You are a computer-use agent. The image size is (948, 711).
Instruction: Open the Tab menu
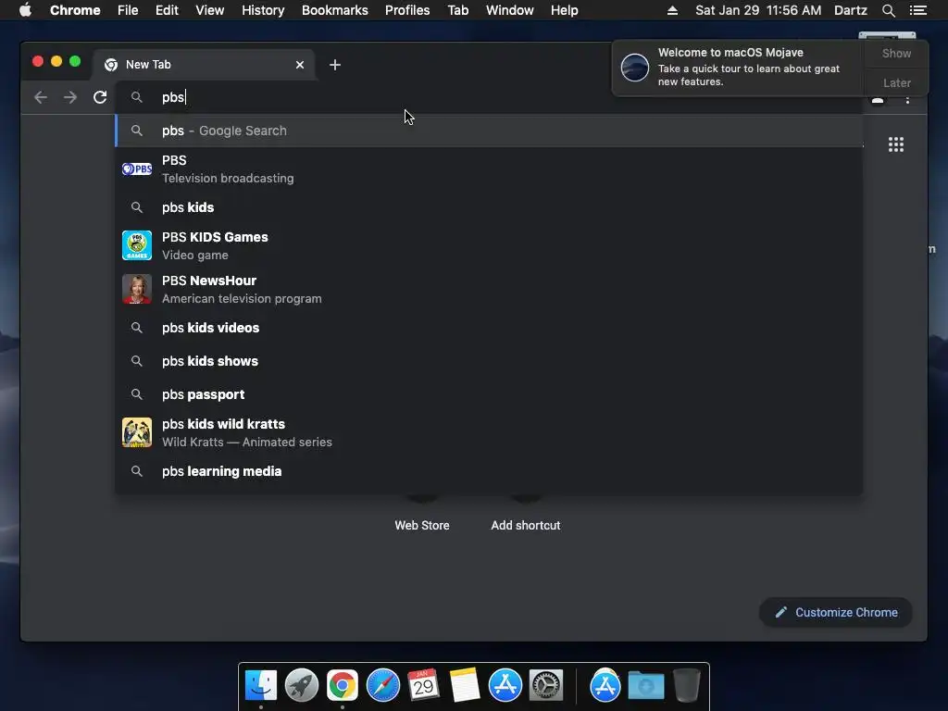click(458, 10)
